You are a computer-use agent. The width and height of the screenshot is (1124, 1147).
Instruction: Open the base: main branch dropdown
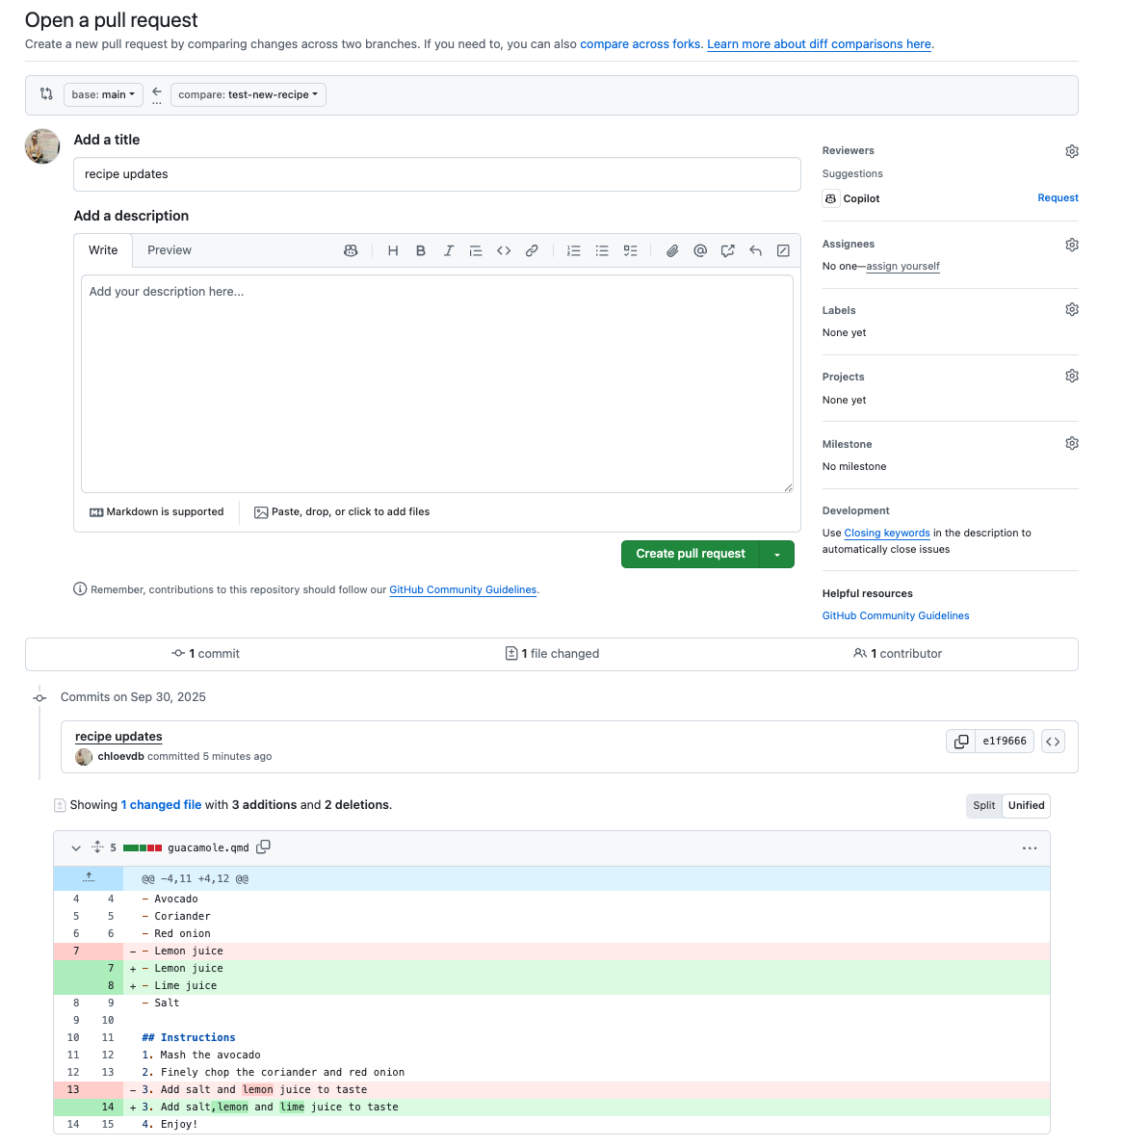pos(103,94)
